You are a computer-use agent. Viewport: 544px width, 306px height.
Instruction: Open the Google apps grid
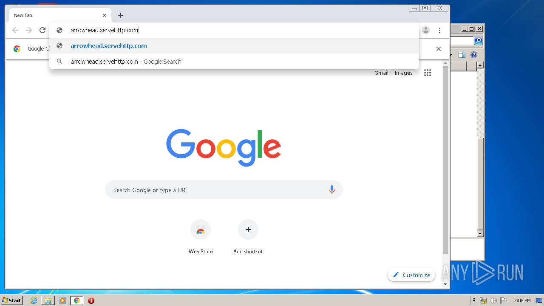click(428, 73)
